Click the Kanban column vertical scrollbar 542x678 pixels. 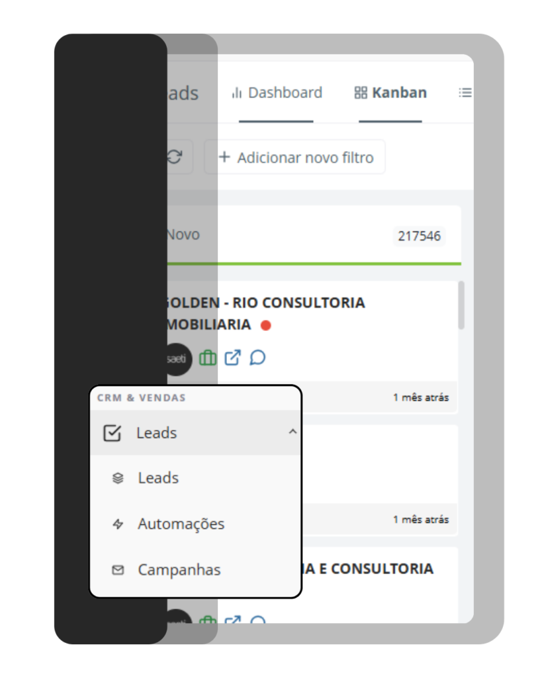(x=461, y=305)
